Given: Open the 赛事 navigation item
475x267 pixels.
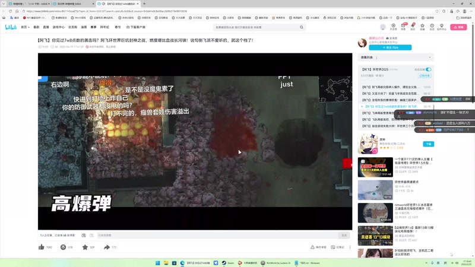Looking at the screenshot, I should click(x=94, y=27).
